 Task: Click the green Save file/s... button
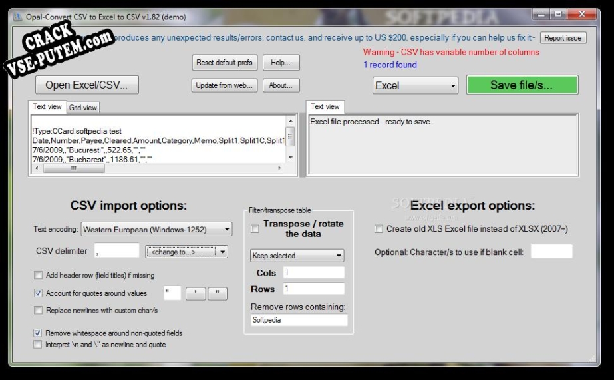(522, 85)
